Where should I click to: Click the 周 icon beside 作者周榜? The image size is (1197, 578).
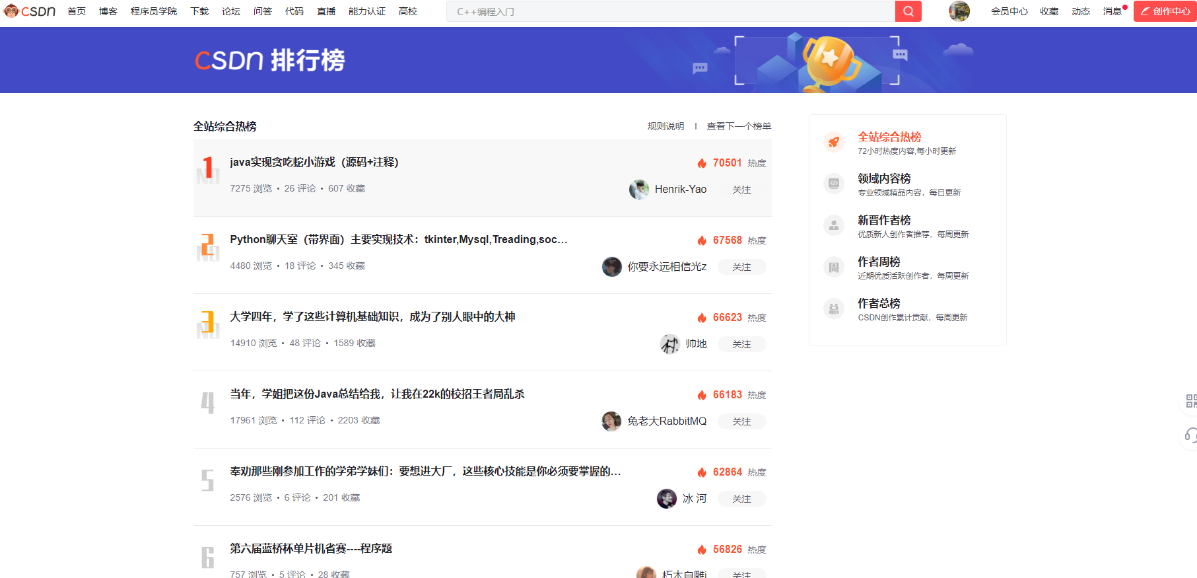pos(834,267)
